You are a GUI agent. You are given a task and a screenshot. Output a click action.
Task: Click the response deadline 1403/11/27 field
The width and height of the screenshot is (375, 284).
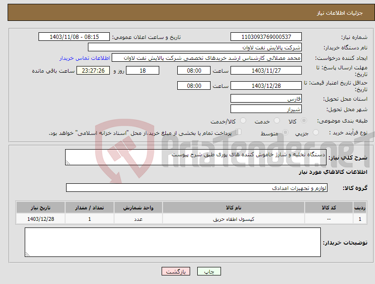(266, 70)
